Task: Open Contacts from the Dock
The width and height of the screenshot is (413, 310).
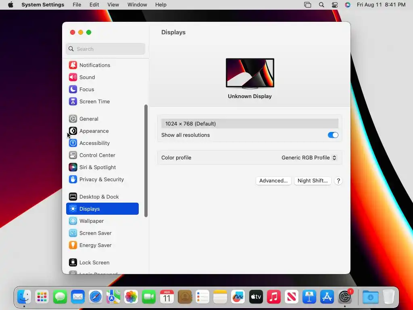Action: (185, 297)
